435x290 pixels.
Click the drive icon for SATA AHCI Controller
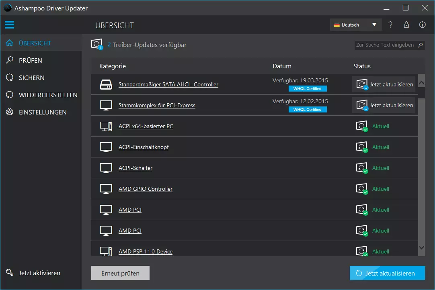click(x=106, y=84)
